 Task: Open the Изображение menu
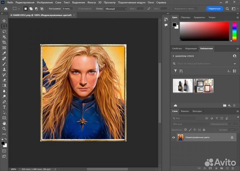tap(45, 2)
